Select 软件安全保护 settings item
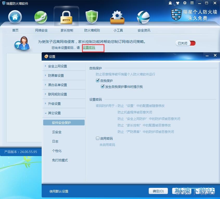The image size is (220, 199). pyautogui.click(x=64, y=123)
